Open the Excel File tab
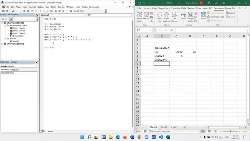Viewport: 250px width, 141px height. coord(139,8)
